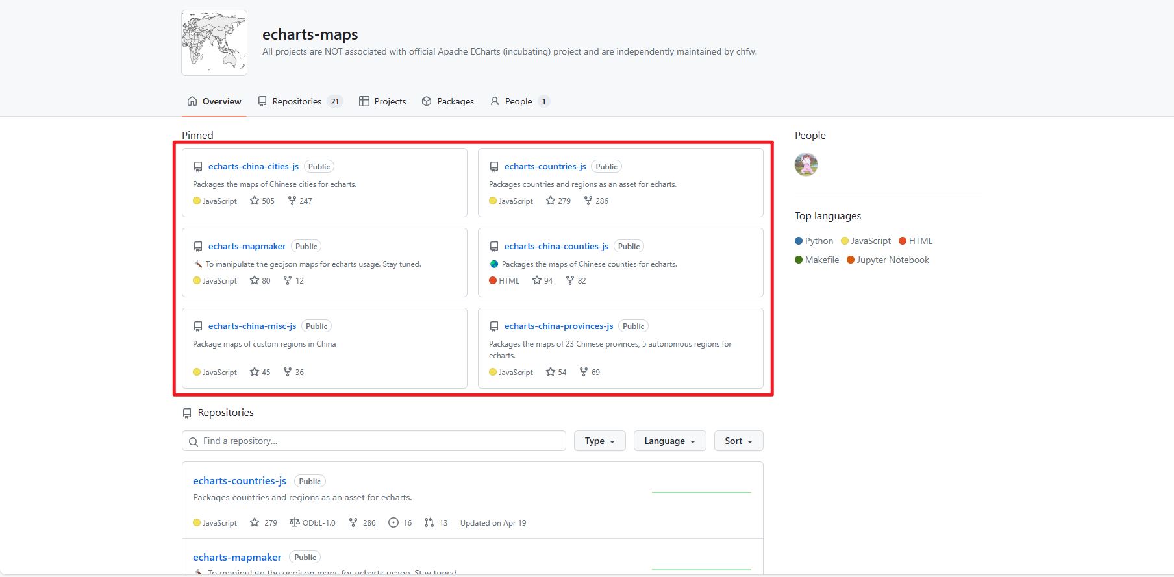Click the fork icon of echarts-china-misc-js card
Screen dimensions: 1174x577
point(288,372)
